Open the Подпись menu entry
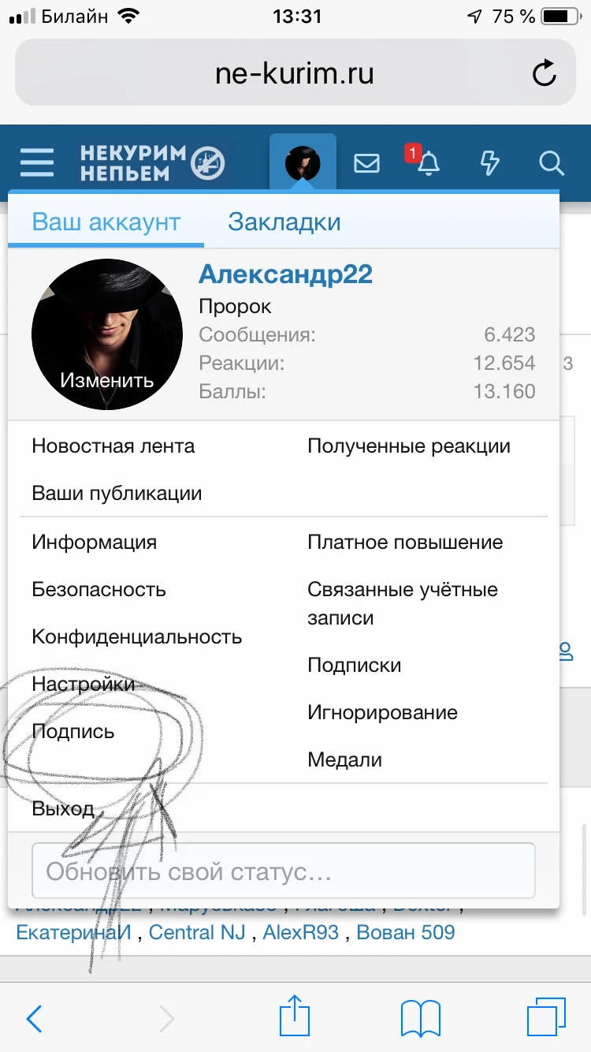Viewport: 591px width, 1052px height. (72, 732)
